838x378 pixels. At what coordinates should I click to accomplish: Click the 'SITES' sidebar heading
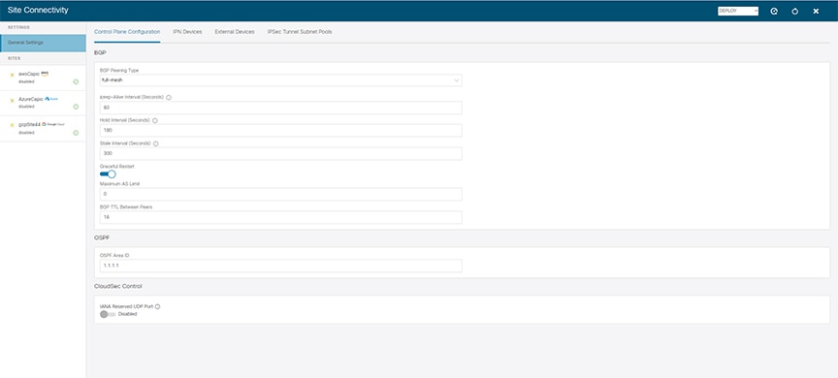tap(14, 58)
